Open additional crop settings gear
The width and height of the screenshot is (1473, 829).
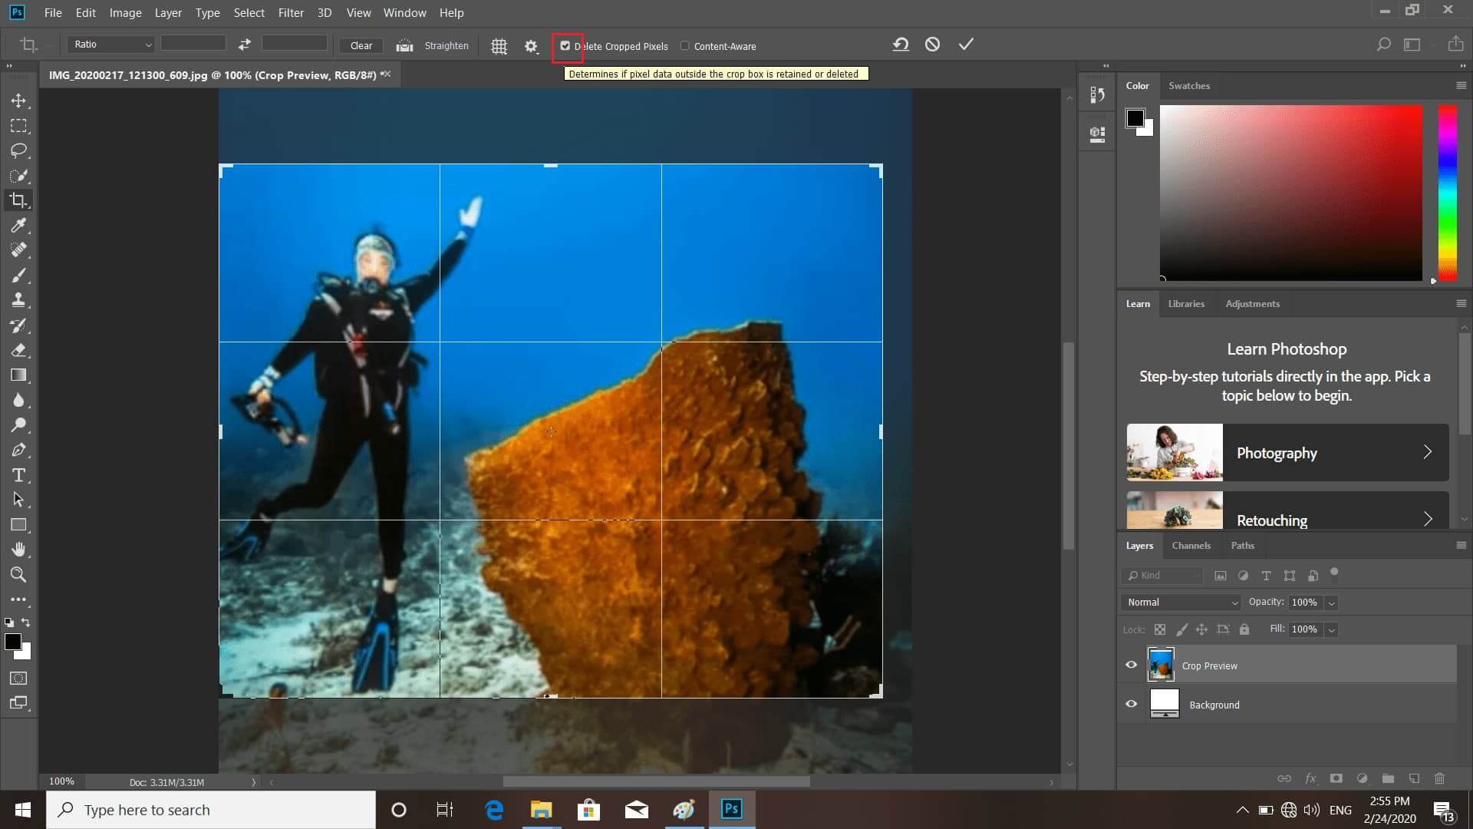[531, 46]
